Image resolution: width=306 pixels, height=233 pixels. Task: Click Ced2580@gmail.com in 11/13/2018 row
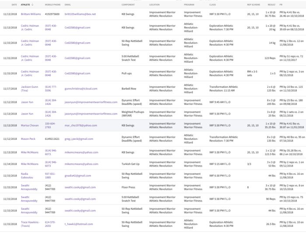[77, 28]
